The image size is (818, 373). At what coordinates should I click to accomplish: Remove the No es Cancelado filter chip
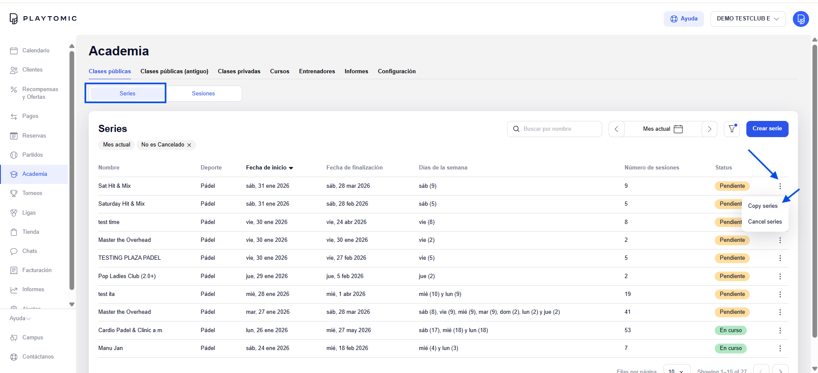tap(189, 145)
